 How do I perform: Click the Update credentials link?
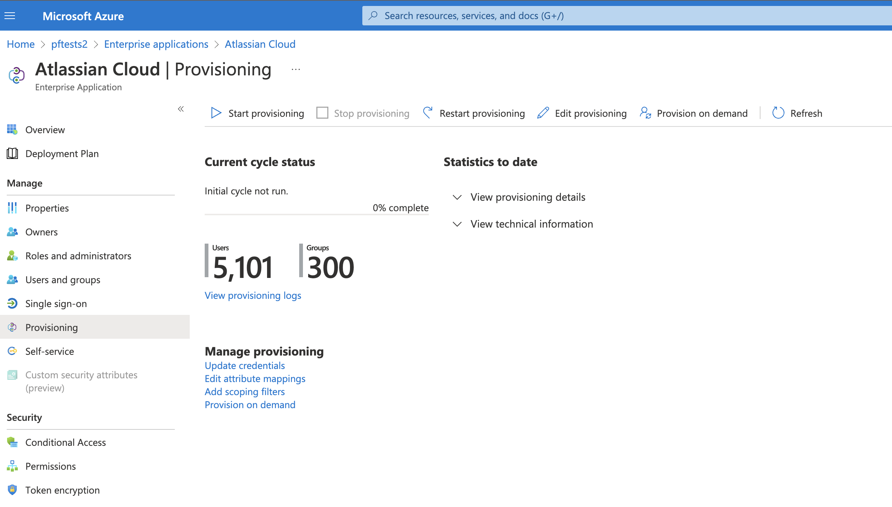click(244, 365)
